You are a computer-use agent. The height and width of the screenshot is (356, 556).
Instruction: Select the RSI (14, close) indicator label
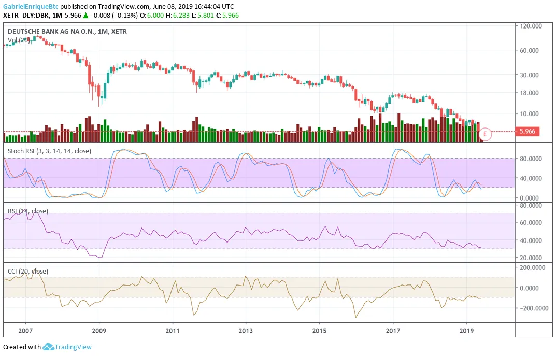click(28, 211)
